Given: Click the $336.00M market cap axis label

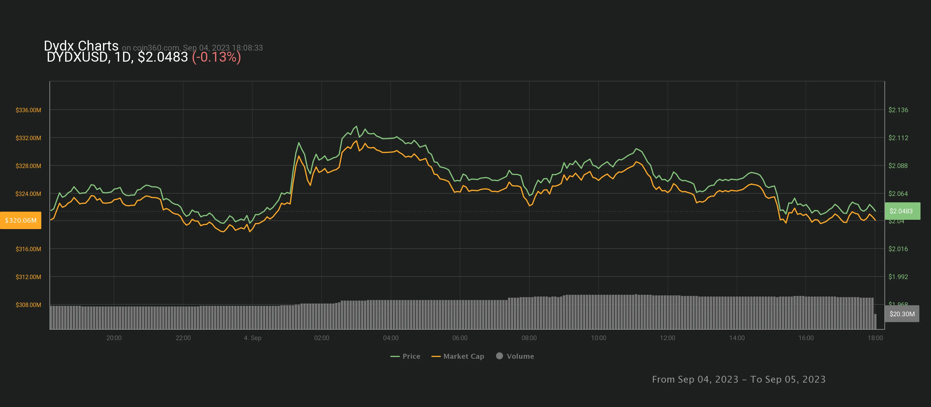Looking at the screenshot, I should [28, 110].
